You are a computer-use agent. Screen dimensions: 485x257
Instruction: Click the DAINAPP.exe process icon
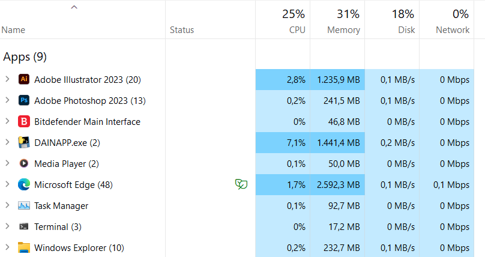click(x=24, y=142)
